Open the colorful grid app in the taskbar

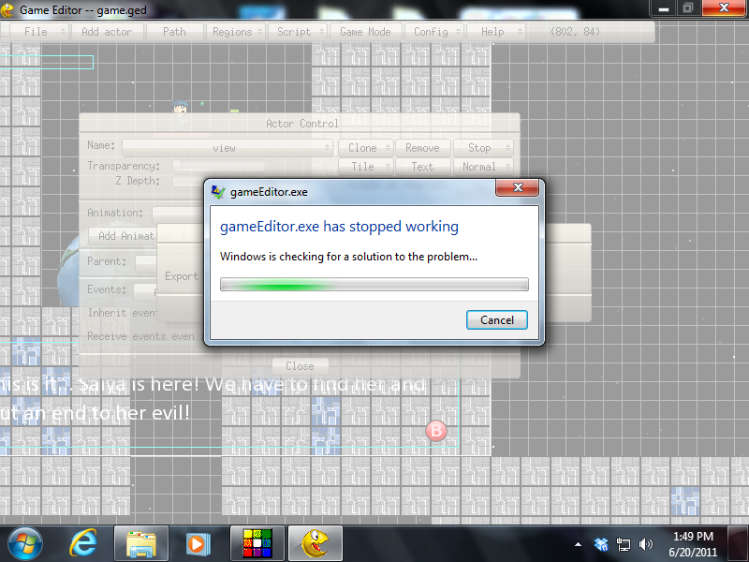[x=257, y=544]
